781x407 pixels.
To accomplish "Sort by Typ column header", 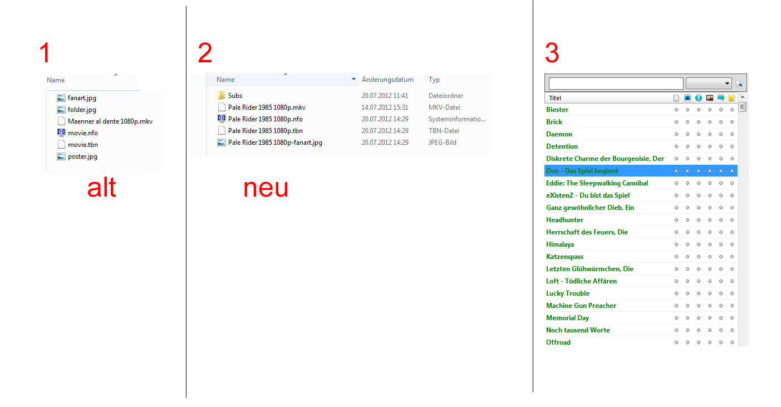I will [x=458, y=80].
